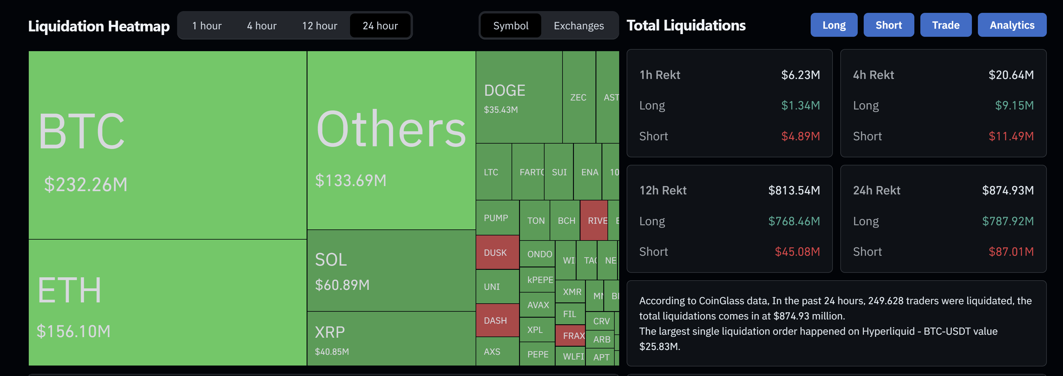1063x376 pixels.
Task: Select the 24 hour timeframe tab
Action: (x=380, y=25)
